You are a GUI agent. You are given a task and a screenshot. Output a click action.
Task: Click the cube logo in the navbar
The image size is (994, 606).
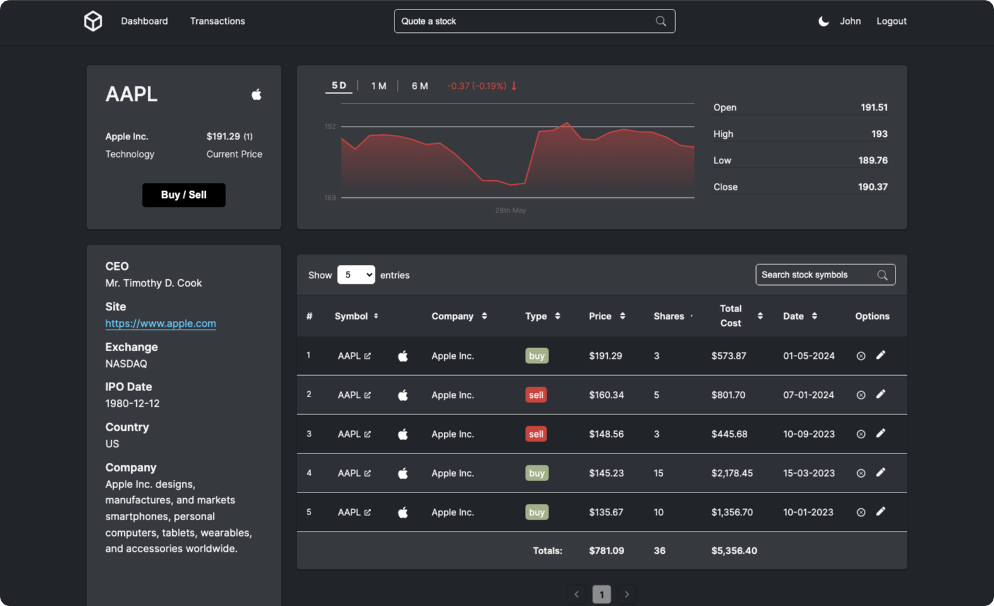click(93, 21)
